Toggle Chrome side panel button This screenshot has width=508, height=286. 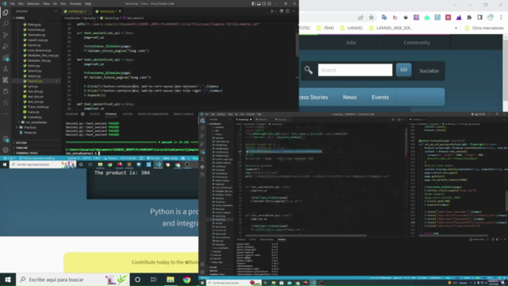coord(479,17)
